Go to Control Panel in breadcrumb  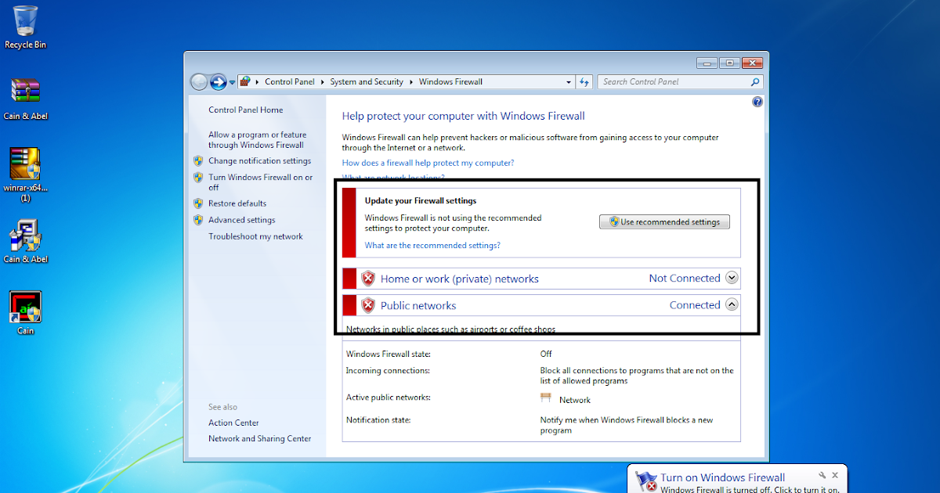(x=290, y=81)
